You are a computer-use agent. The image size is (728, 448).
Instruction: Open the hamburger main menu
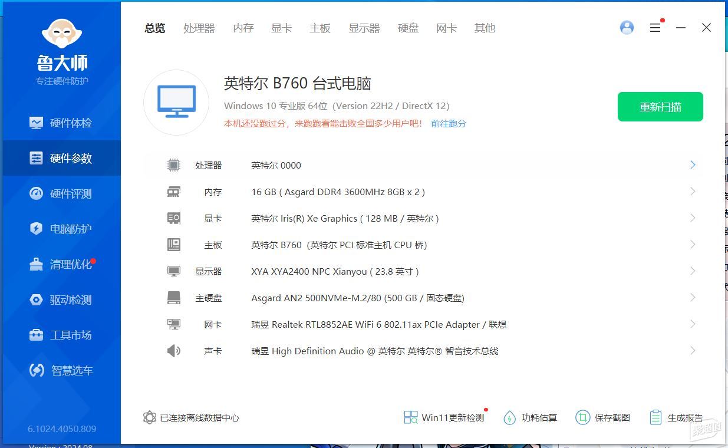655,28
